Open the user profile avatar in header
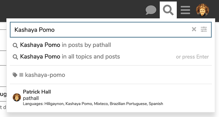The width and height of the screenshot is (219, 117). tap(202, 10)
